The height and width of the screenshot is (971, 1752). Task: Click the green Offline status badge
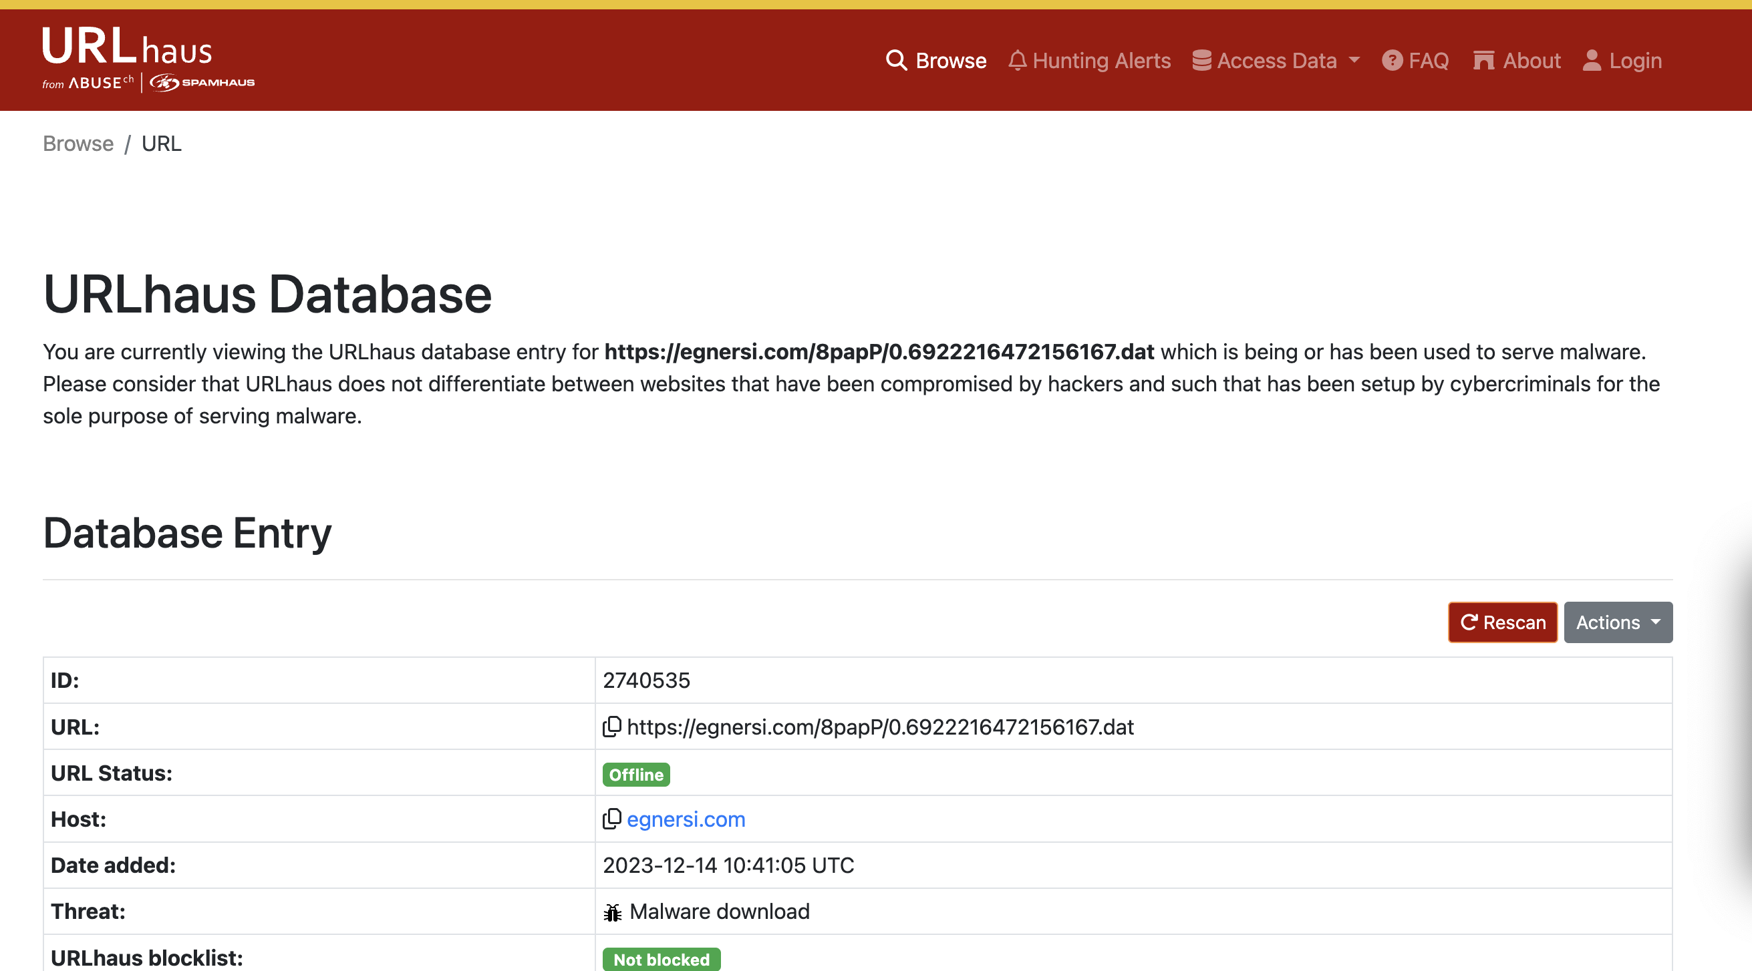635,775
